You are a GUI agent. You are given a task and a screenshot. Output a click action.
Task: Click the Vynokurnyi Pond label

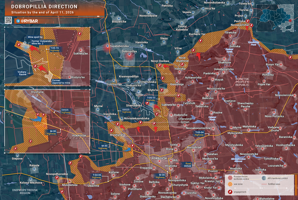click(253, 44)
